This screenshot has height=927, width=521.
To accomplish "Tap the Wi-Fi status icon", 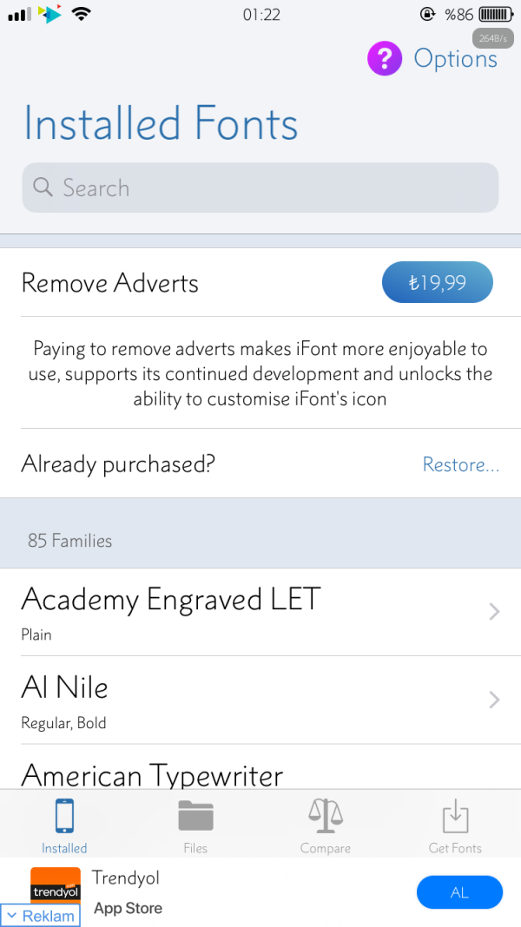I will click(x=82, y=14).
